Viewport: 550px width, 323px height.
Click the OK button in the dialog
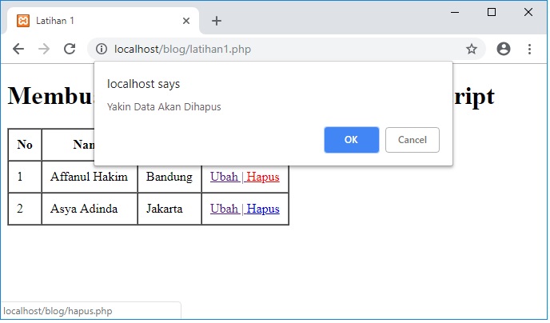coord(351,140)
